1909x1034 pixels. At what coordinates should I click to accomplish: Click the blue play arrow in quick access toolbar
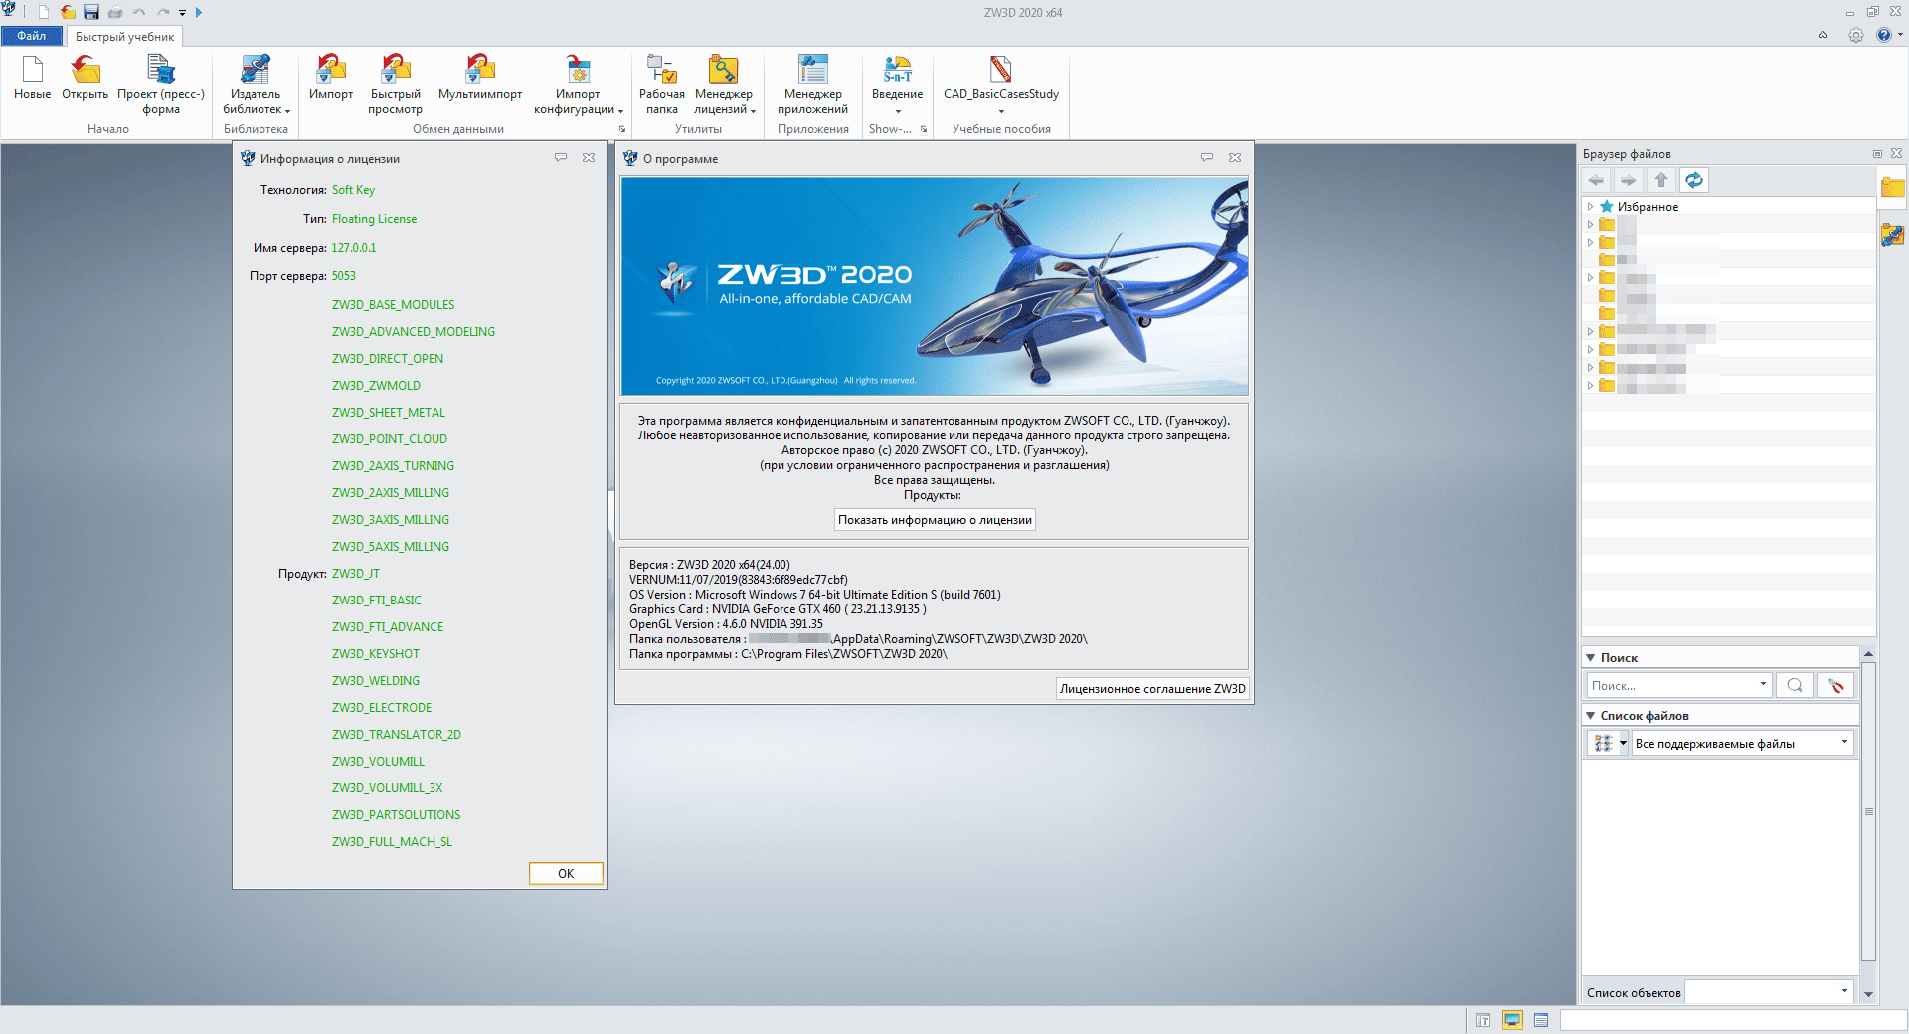(199, 12)
